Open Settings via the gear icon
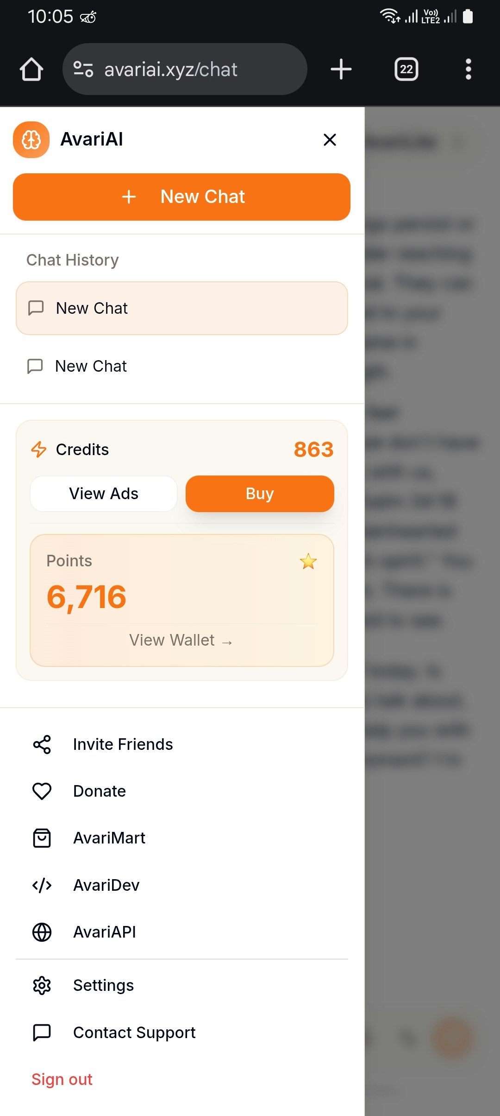 pyautogui.click(x=42, y=985)
